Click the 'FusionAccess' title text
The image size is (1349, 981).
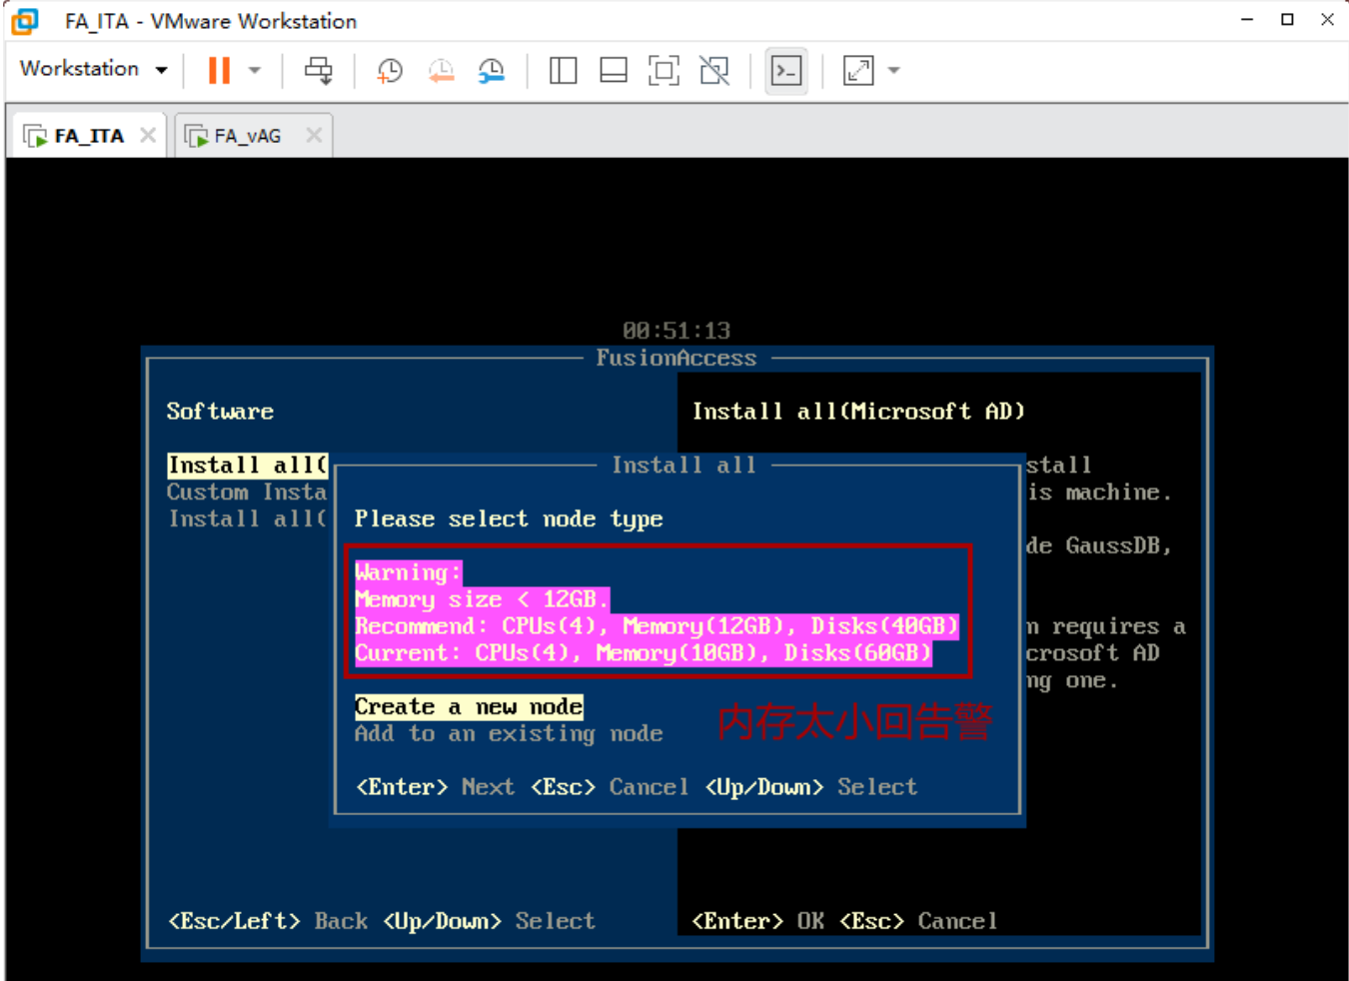tap(676, 358)
